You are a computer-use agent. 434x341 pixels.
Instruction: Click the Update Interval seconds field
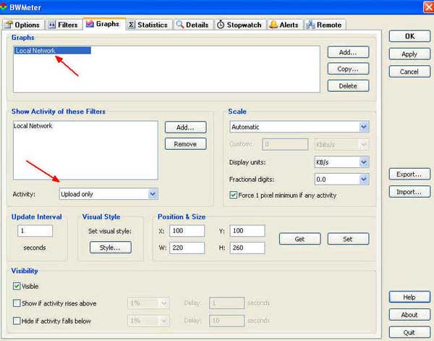pyautogui.click(x=35, y=230)
